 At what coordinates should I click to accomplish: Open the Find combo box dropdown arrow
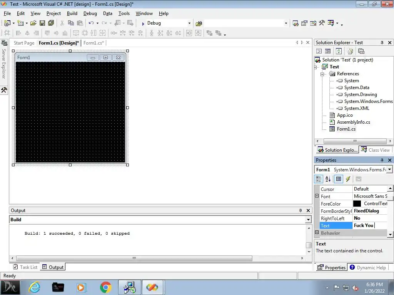[286, 23]
